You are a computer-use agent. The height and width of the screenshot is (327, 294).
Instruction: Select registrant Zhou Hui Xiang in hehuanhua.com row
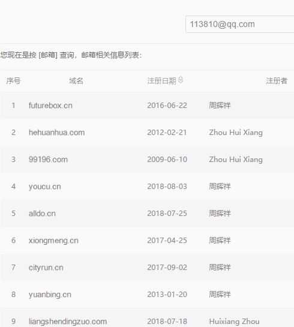236,133
